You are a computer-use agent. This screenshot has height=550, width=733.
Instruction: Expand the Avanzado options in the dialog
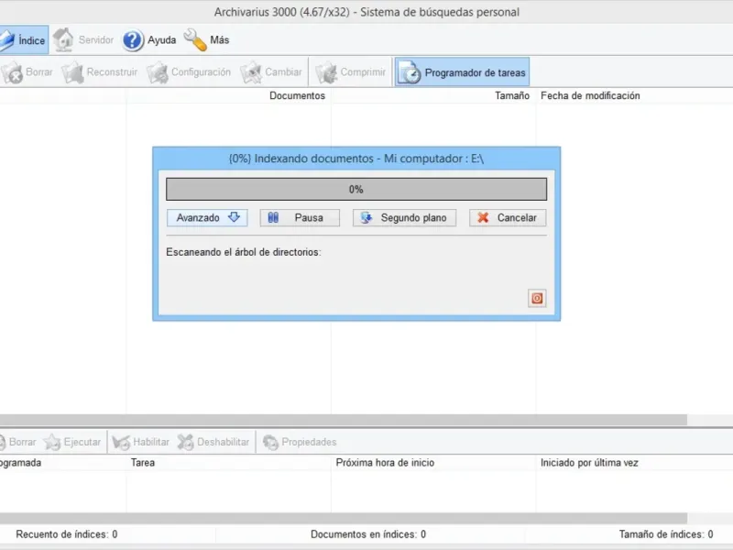point(207,218)
